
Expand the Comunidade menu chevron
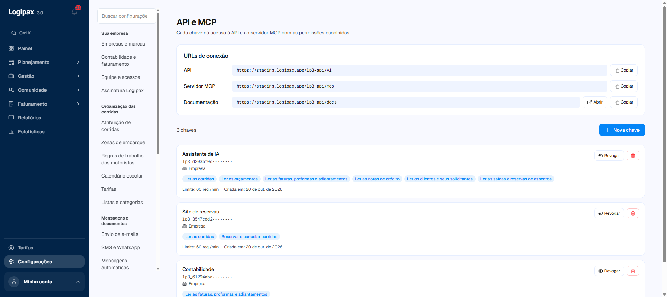(x=78, y=90)
